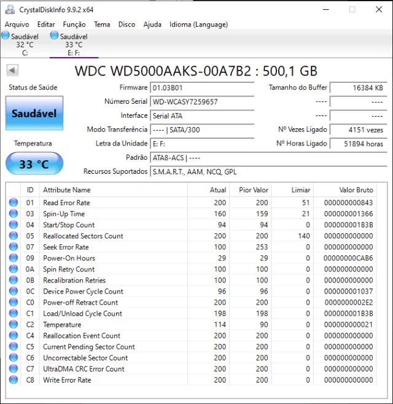Select raw value 000000000021 for Temperature

[x=348, y=325]
